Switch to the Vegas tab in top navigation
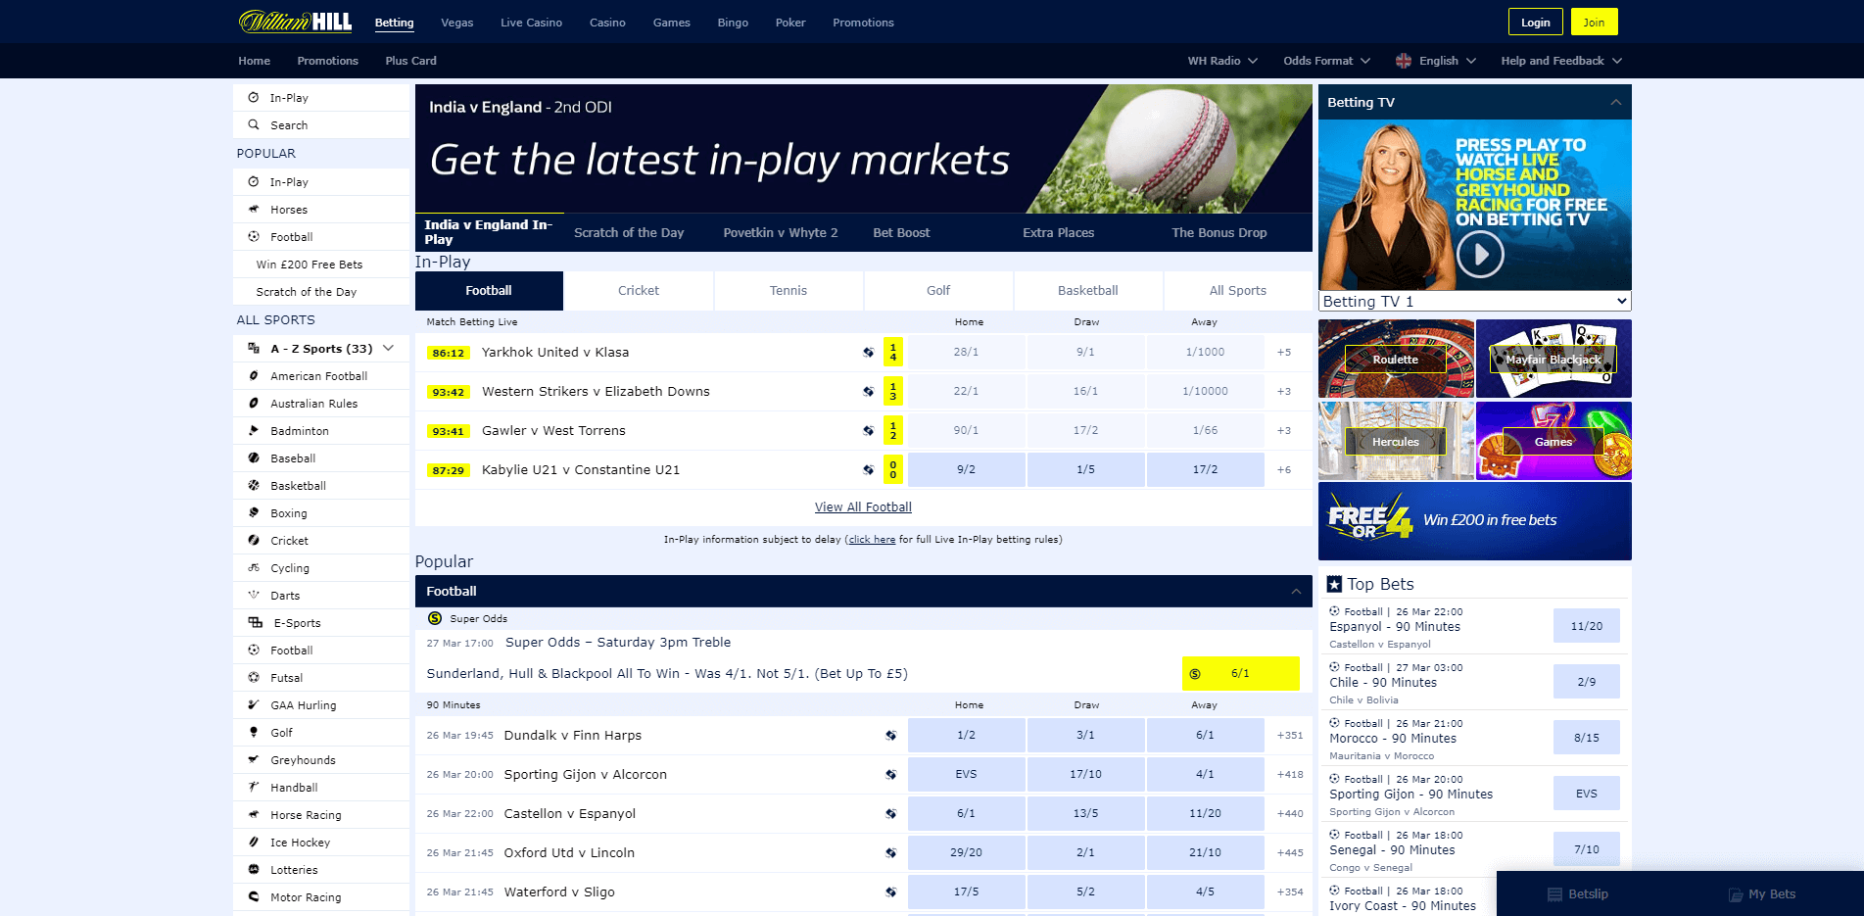Image resolution: width=1864 pixels, height=916 pixels. tap(456, 22)
